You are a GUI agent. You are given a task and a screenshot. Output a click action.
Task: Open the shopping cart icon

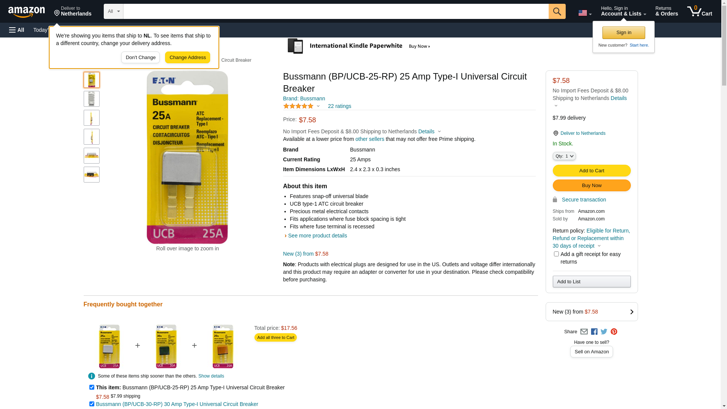tap(699, 11)
